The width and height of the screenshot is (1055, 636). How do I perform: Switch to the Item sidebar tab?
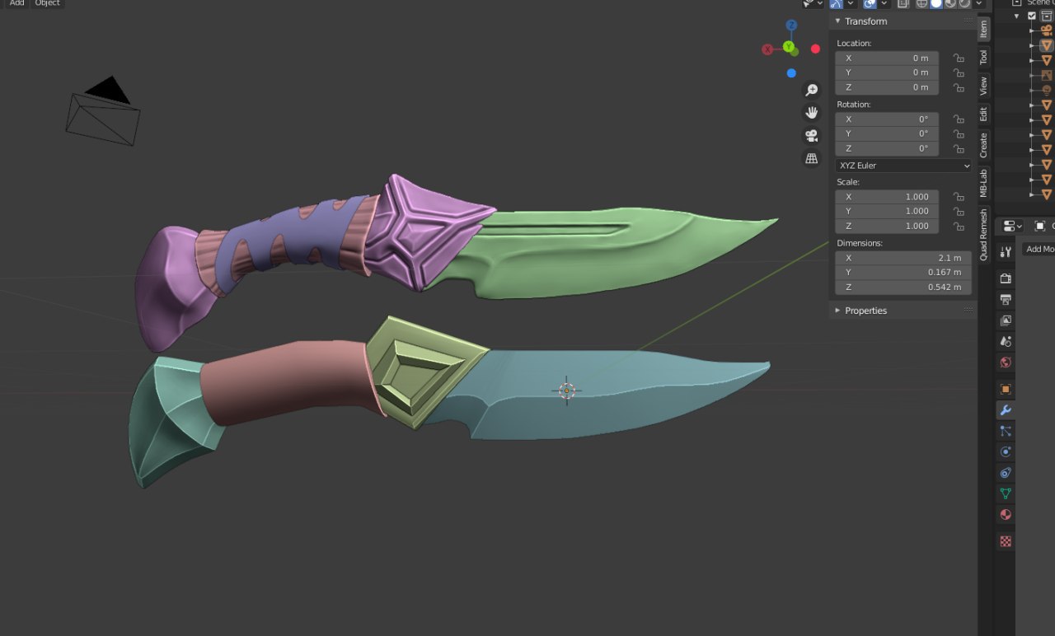tap(984, 29)
